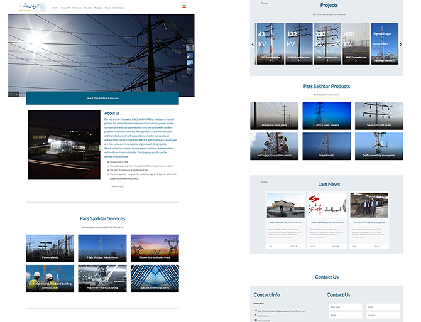The image size is (421, 322).
Task: Open the Services menu item
Action: tap(89, 8)
